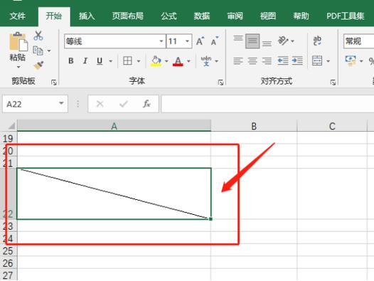The height and width of the screenshot is (281, 374).
Task: Open Merge & Center dropdown arrow
Action: coord(328,61)
